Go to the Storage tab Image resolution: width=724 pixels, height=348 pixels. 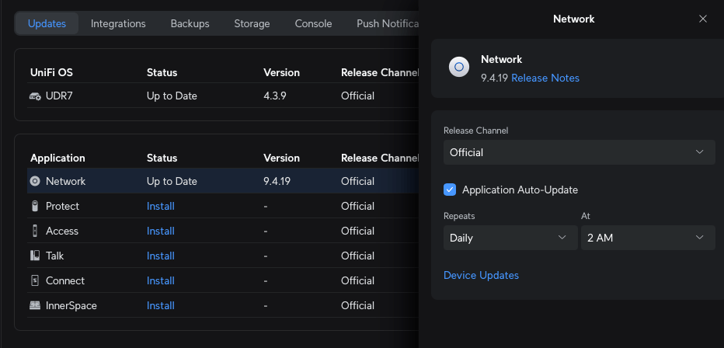252,24
